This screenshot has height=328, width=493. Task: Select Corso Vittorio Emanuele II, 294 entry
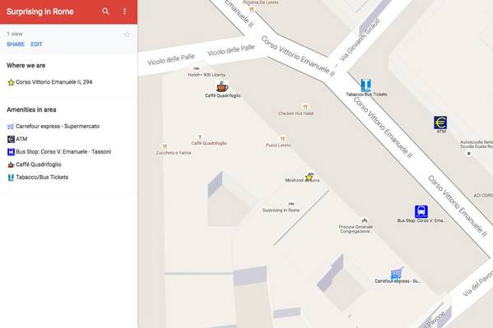pyautogui.click(x=50, y=82)
